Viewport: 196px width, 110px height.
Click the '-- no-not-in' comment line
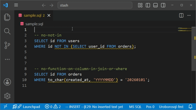click(48, 35)
